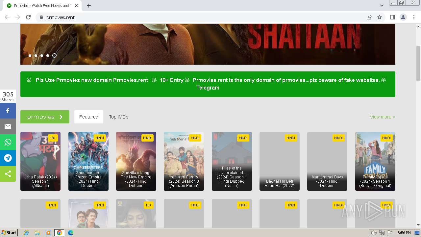421x237 pixels.
Task: Go back to the previous page
Action: coord(7,17)
